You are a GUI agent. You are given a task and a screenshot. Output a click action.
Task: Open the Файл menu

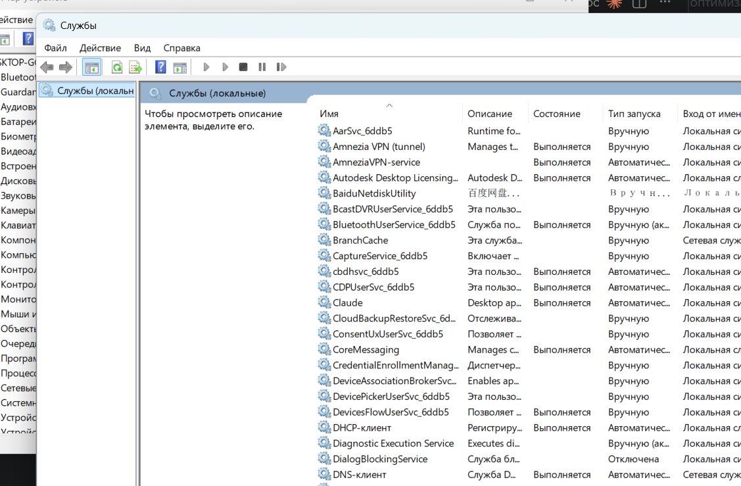point(55,48)
